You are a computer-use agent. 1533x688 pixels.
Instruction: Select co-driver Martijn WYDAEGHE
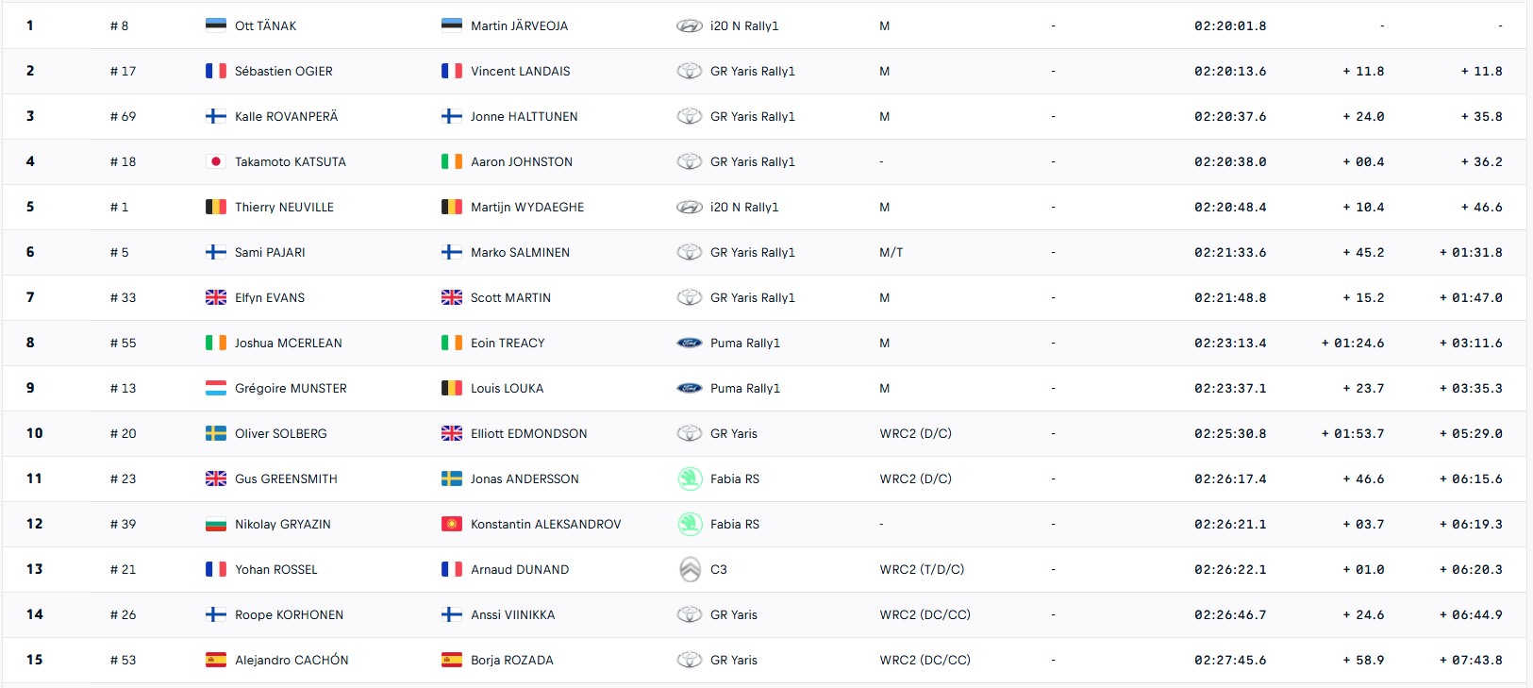[527, 207]
